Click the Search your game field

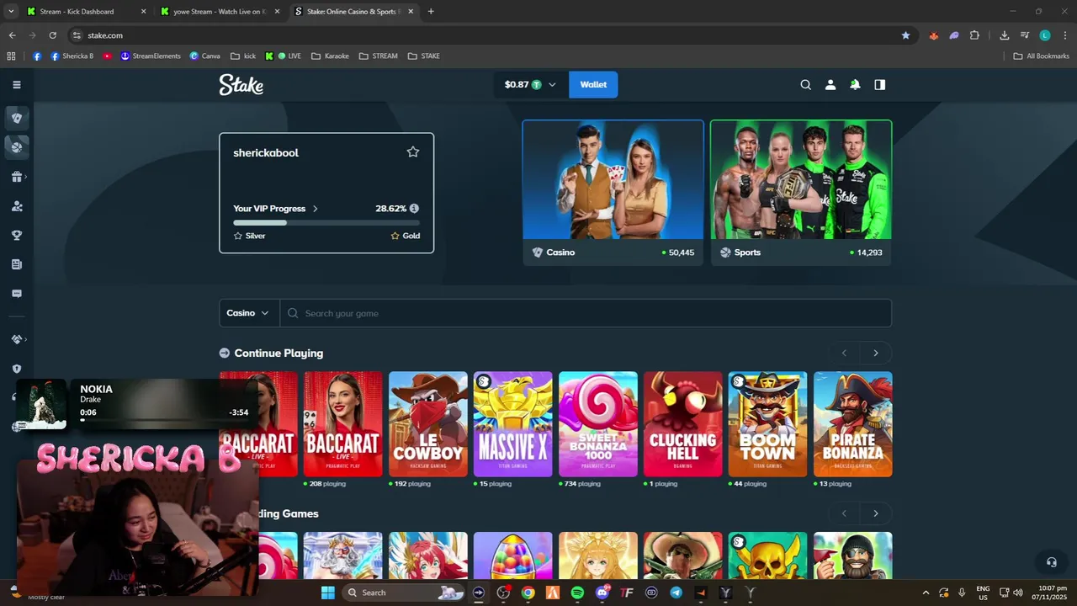[586, 313]
